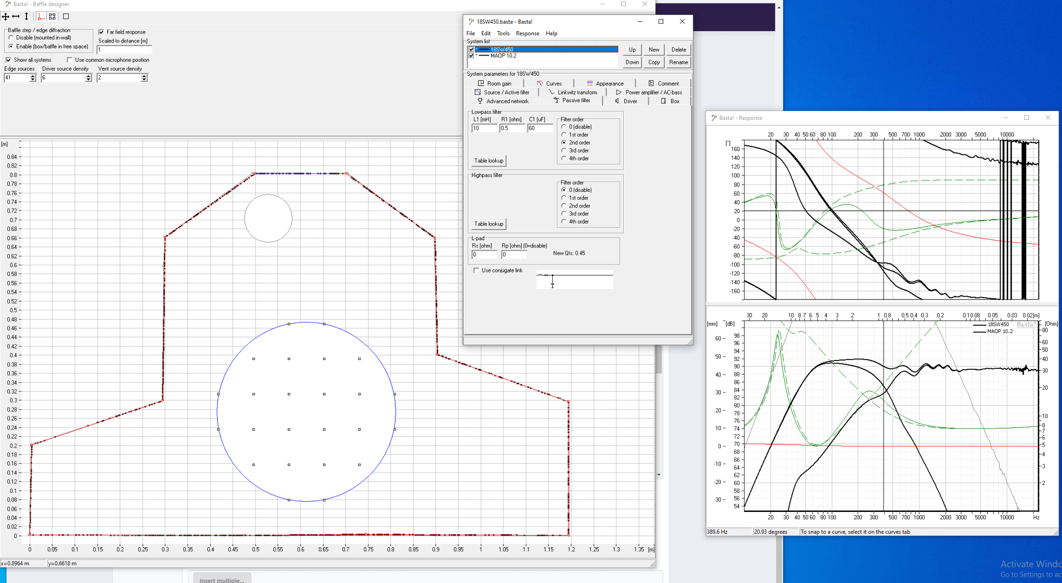This screenshot has height=583, width=1062.
Task: Open the Source / Active filter tab
Action: (x=502, y=92)
